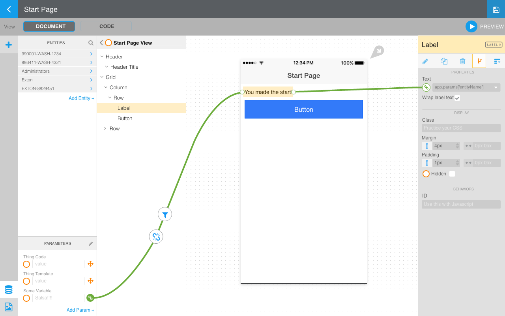Click the ID 'Use this with Javascript' field
Viewport: 505px width, 316px height.
461,204
